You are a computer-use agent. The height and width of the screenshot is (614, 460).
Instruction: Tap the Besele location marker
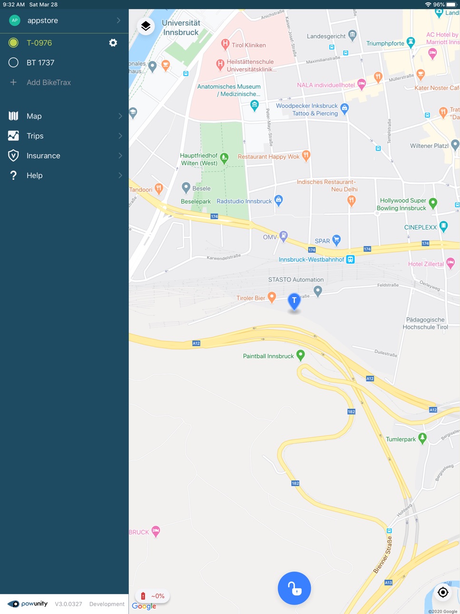click(186, 188)
